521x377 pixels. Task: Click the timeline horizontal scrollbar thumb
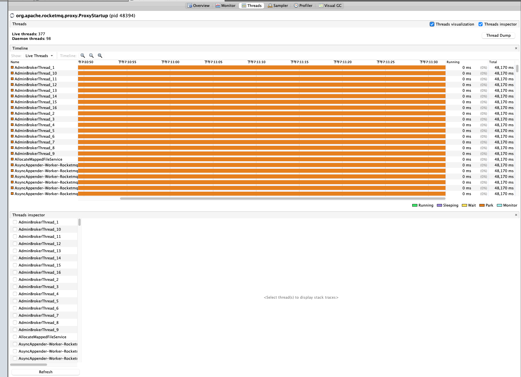[283, 198]
